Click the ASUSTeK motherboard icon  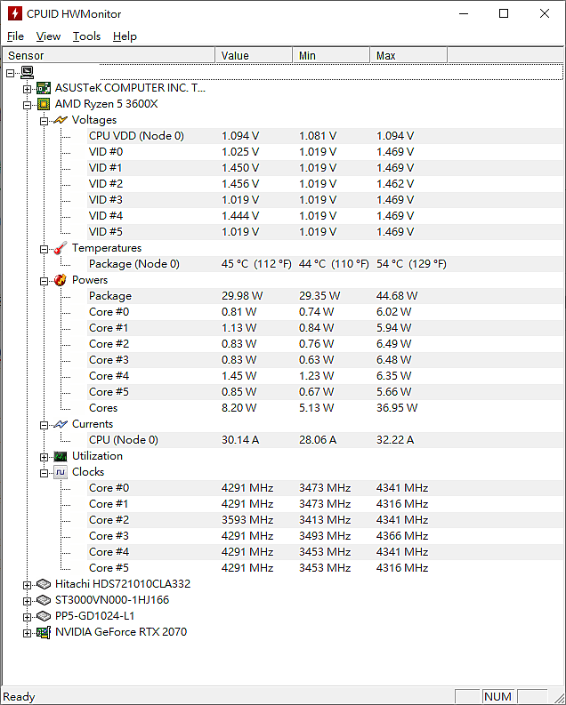point(44,88)
